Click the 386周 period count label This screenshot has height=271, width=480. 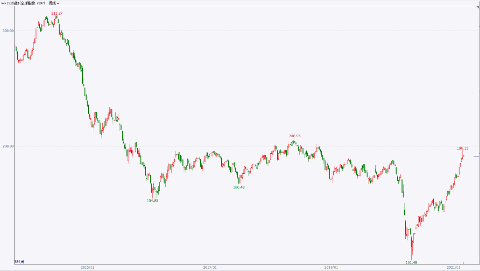(x=19, y=261)
